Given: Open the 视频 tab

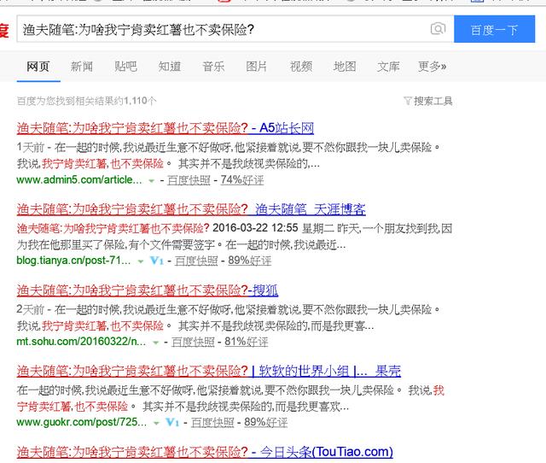Looking at the screenshot, I should 301,67.
